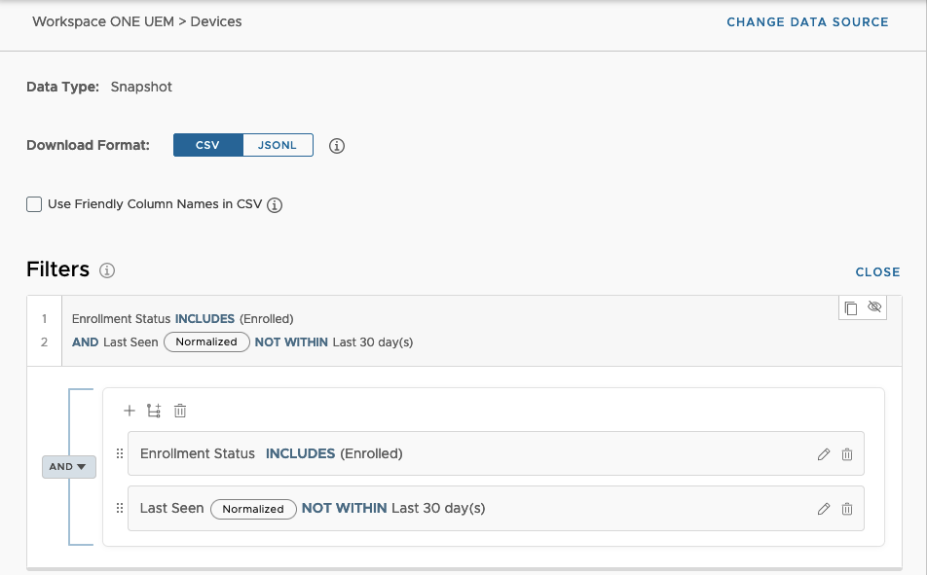This screenshot has height=575, width=927.
Task: Edit the Enrollment Status filter
Action: pyautogui.click(x=823, y=453)
